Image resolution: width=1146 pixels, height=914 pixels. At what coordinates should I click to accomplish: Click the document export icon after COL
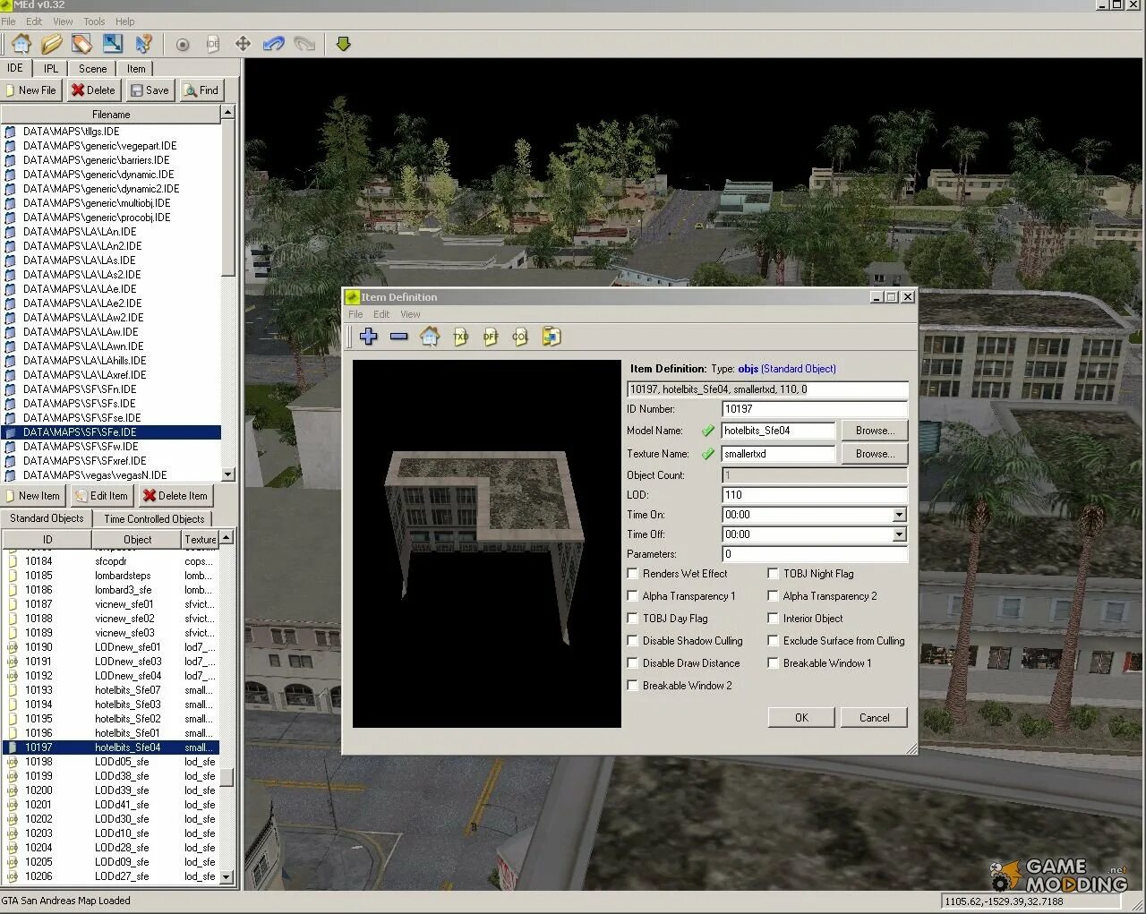coord(552,337)
